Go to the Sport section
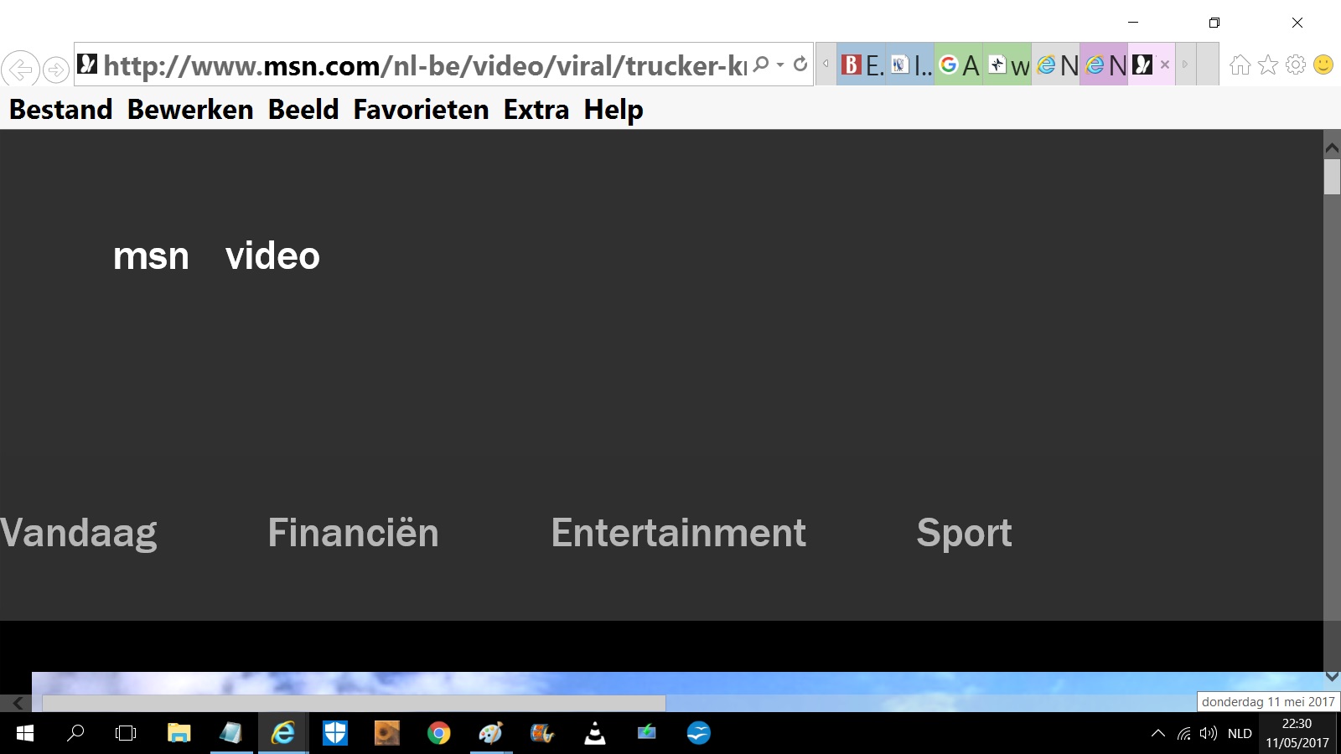 (x=964, y=534)
